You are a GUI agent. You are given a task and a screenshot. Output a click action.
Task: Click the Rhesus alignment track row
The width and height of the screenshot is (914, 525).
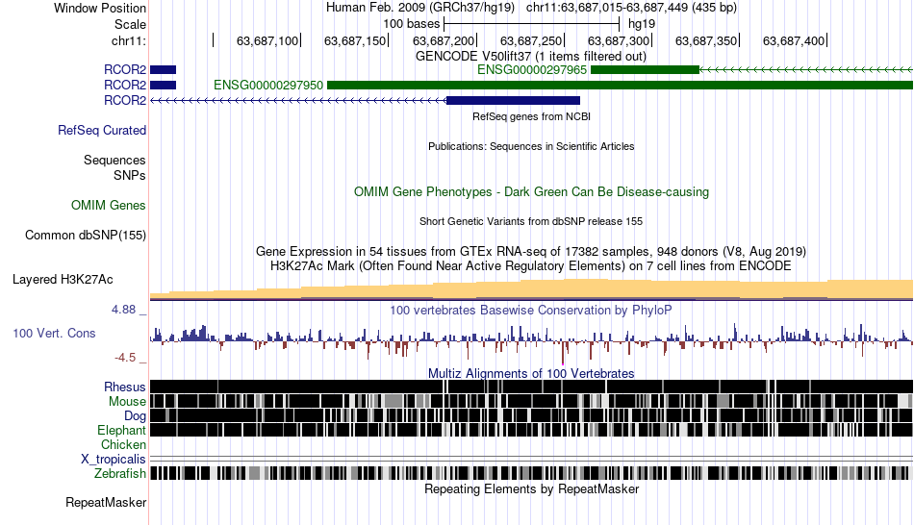tap(532, 387)
